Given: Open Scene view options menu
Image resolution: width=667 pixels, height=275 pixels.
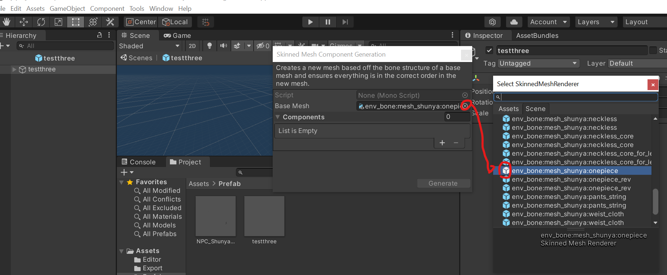Looking at the screenshot, I should click(452, 35).
